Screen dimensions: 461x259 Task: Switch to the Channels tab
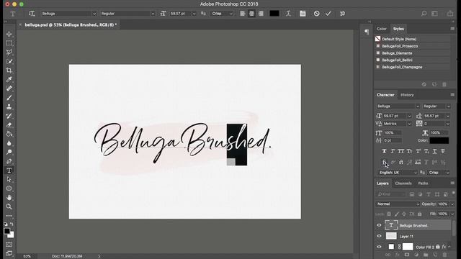[x=403, y=183]
